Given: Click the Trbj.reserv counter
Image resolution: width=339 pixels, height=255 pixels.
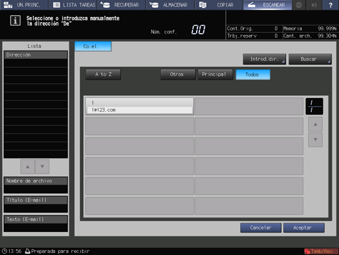Looking at the screenshot, I should pyautogui.click(x=252, y=35).
